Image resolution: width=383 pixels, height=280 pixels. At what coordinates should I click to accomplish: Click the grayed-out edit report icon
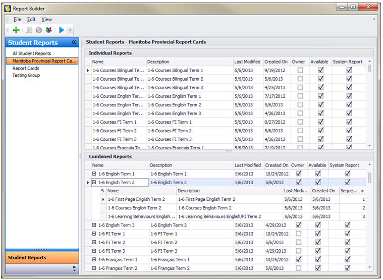tap(29, 30)
